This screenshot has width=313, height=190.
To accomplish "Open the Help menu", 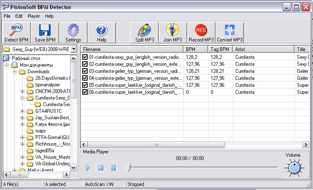I will pos(49,16).
